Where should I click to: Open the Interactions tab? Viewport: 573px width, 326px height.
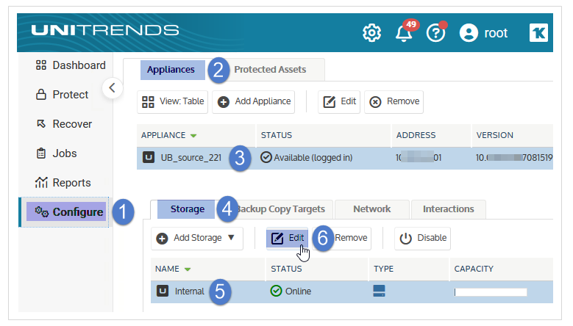pyautogui.click(x=449, y=209)
